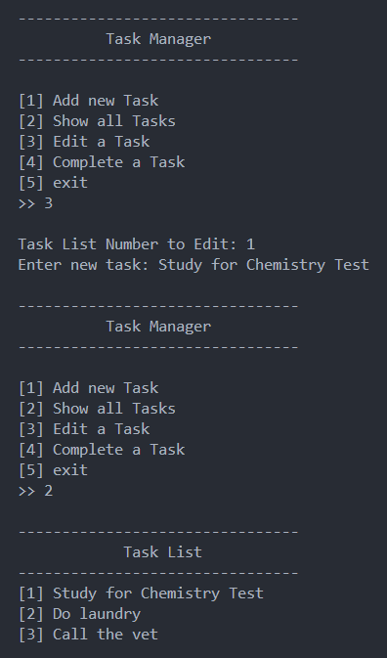The width and height of the screenshot is (387, 658).
Task: Click the first '[3] Edit a Task' option
Action: pyautogui.click(x=84, y=142)
